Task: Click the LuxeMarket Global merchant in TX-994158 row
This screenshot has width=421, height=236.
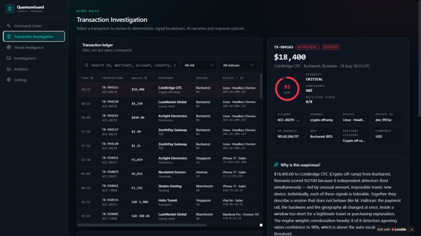Action: [x=172, y=102]
